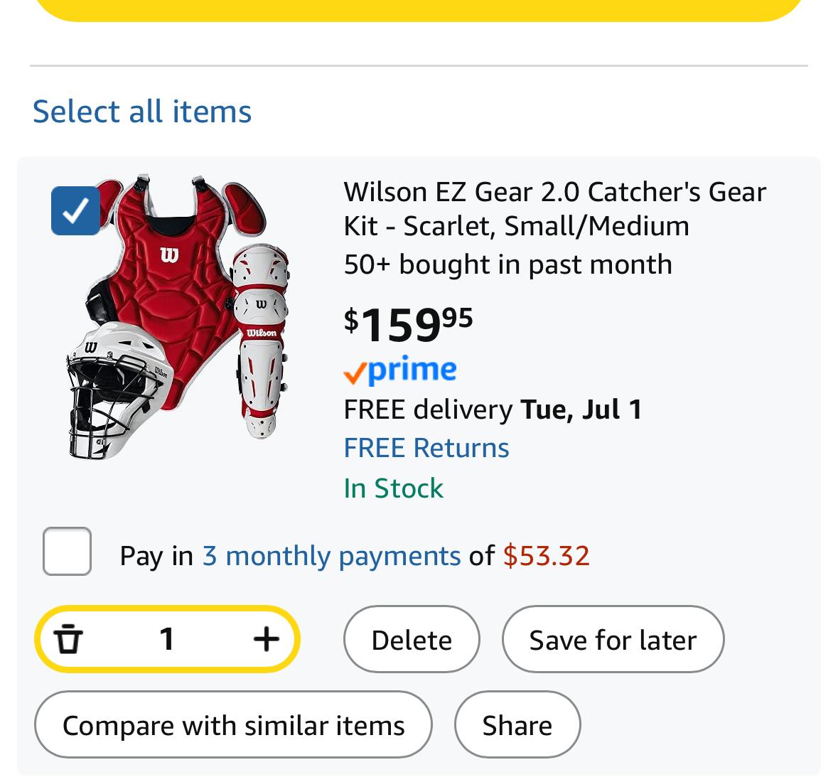Click the FREE Returns link
The width and height of the screenshot is (838, 777).
426,448
